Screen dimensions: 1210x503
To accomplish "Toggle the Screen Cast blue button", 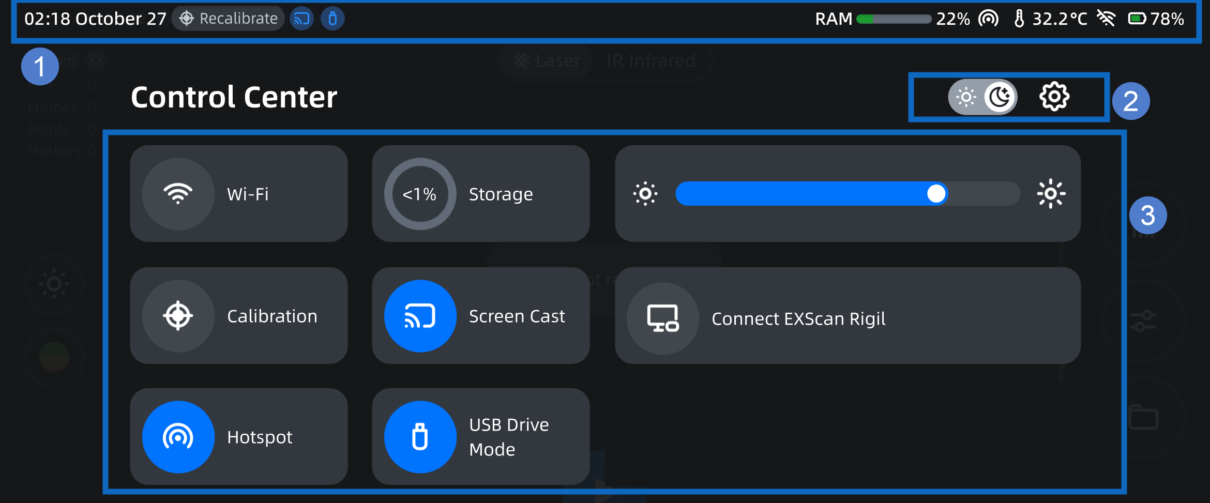I will (420, 316).
